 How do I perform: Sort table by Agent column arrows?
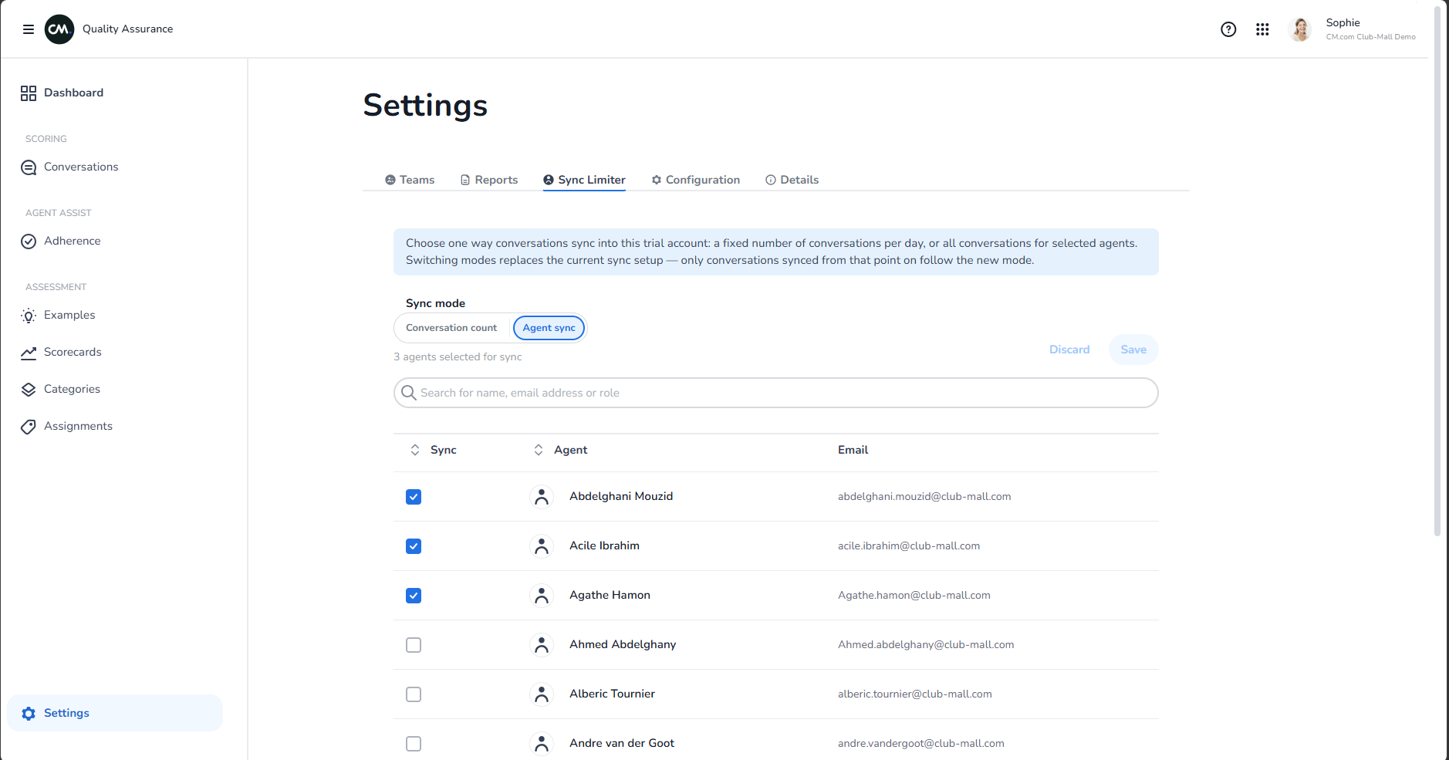click(539, 450)
